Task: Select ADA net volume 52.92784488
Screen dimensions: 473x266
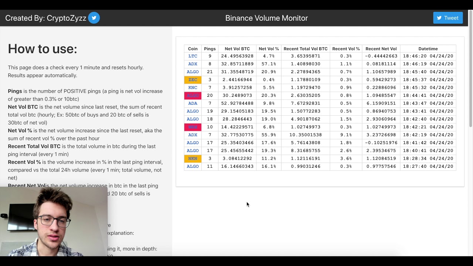Action: (x=237, y=103)
